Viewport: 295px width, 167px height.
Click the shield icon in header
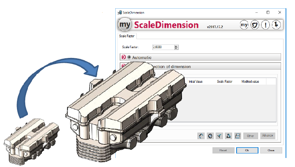tap(255, 25)
